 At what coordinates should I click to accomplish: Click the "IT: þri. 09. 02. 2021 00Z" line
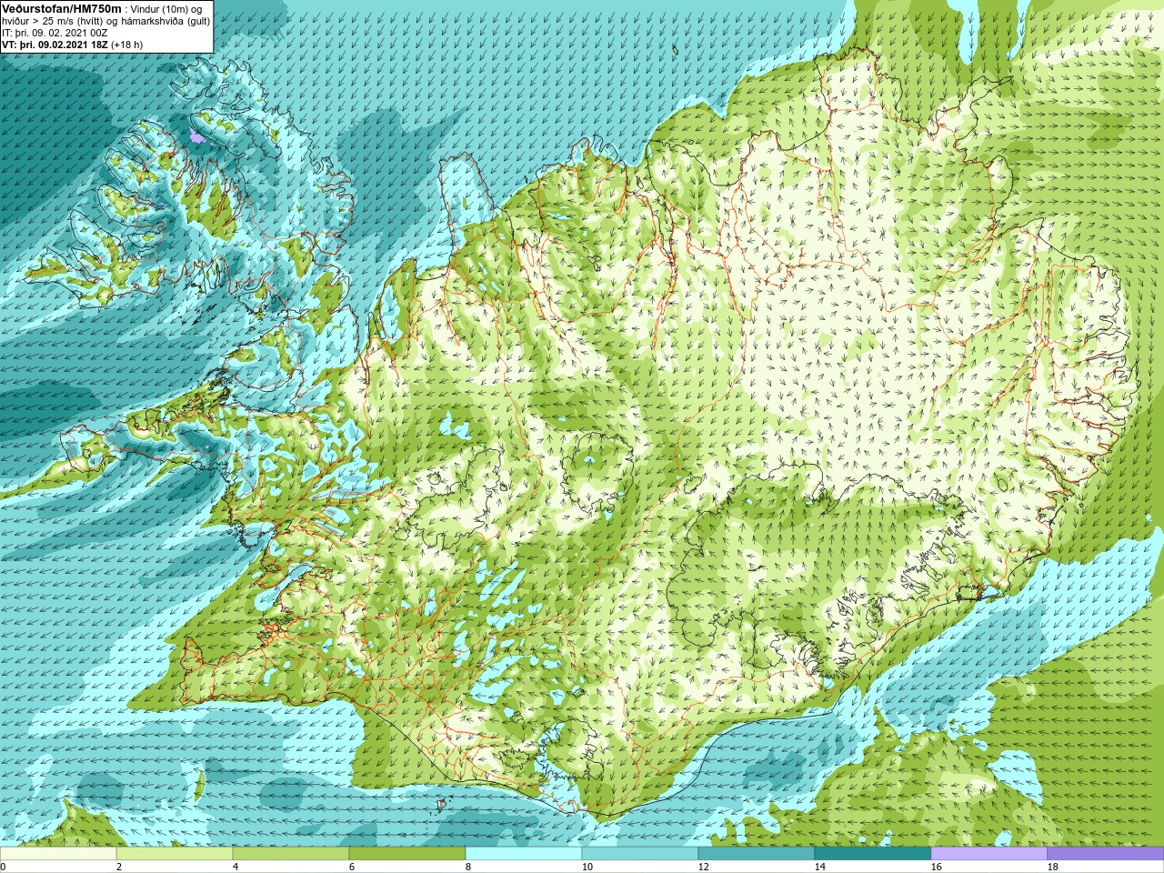pyautogui.click(x=55, y=32)
